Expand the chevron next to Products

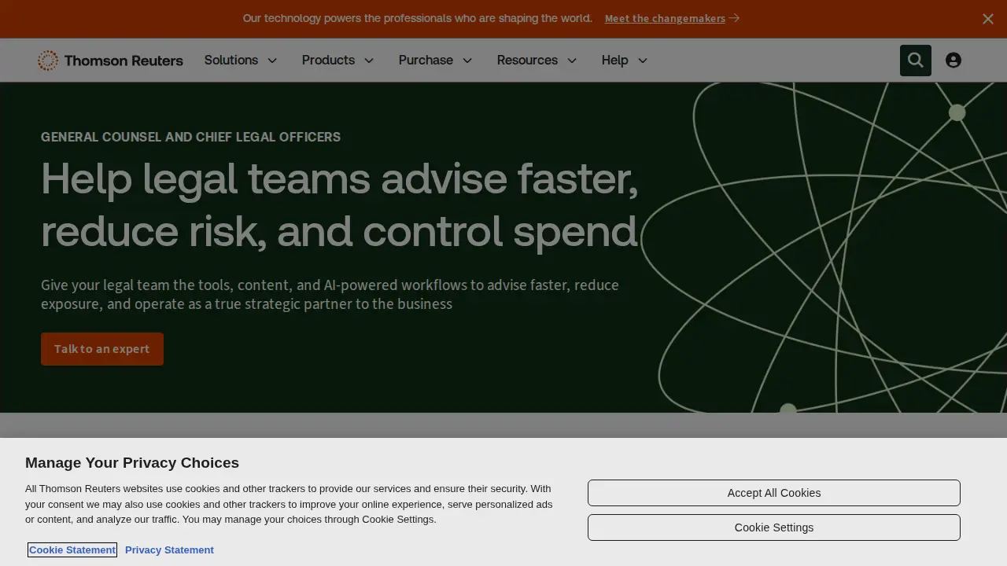(x=368, y=61)
